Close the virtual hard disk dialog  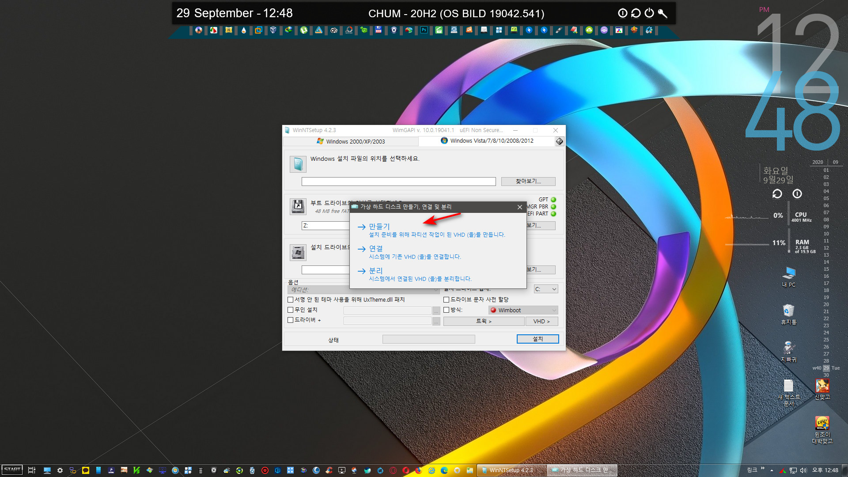[520, 207]
